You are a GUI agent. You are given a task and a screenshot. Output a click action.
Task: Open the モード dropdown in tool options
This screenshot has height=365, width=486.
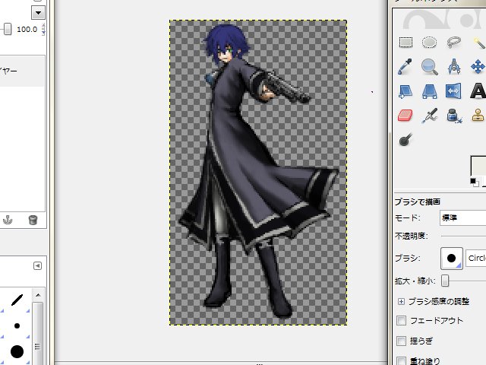(462, 217)
